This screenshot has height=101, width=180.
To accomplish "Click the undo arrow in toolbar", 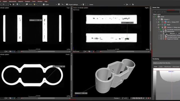I will 3,4.
